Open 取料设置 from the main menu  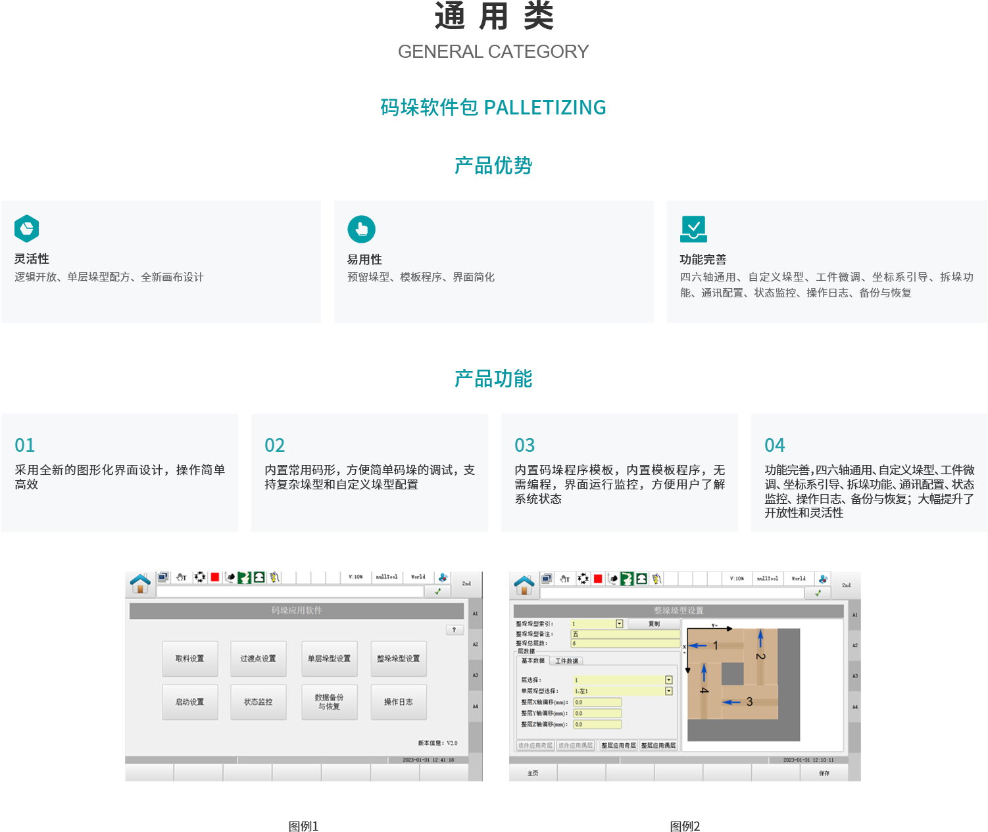[x=189, y=658]
